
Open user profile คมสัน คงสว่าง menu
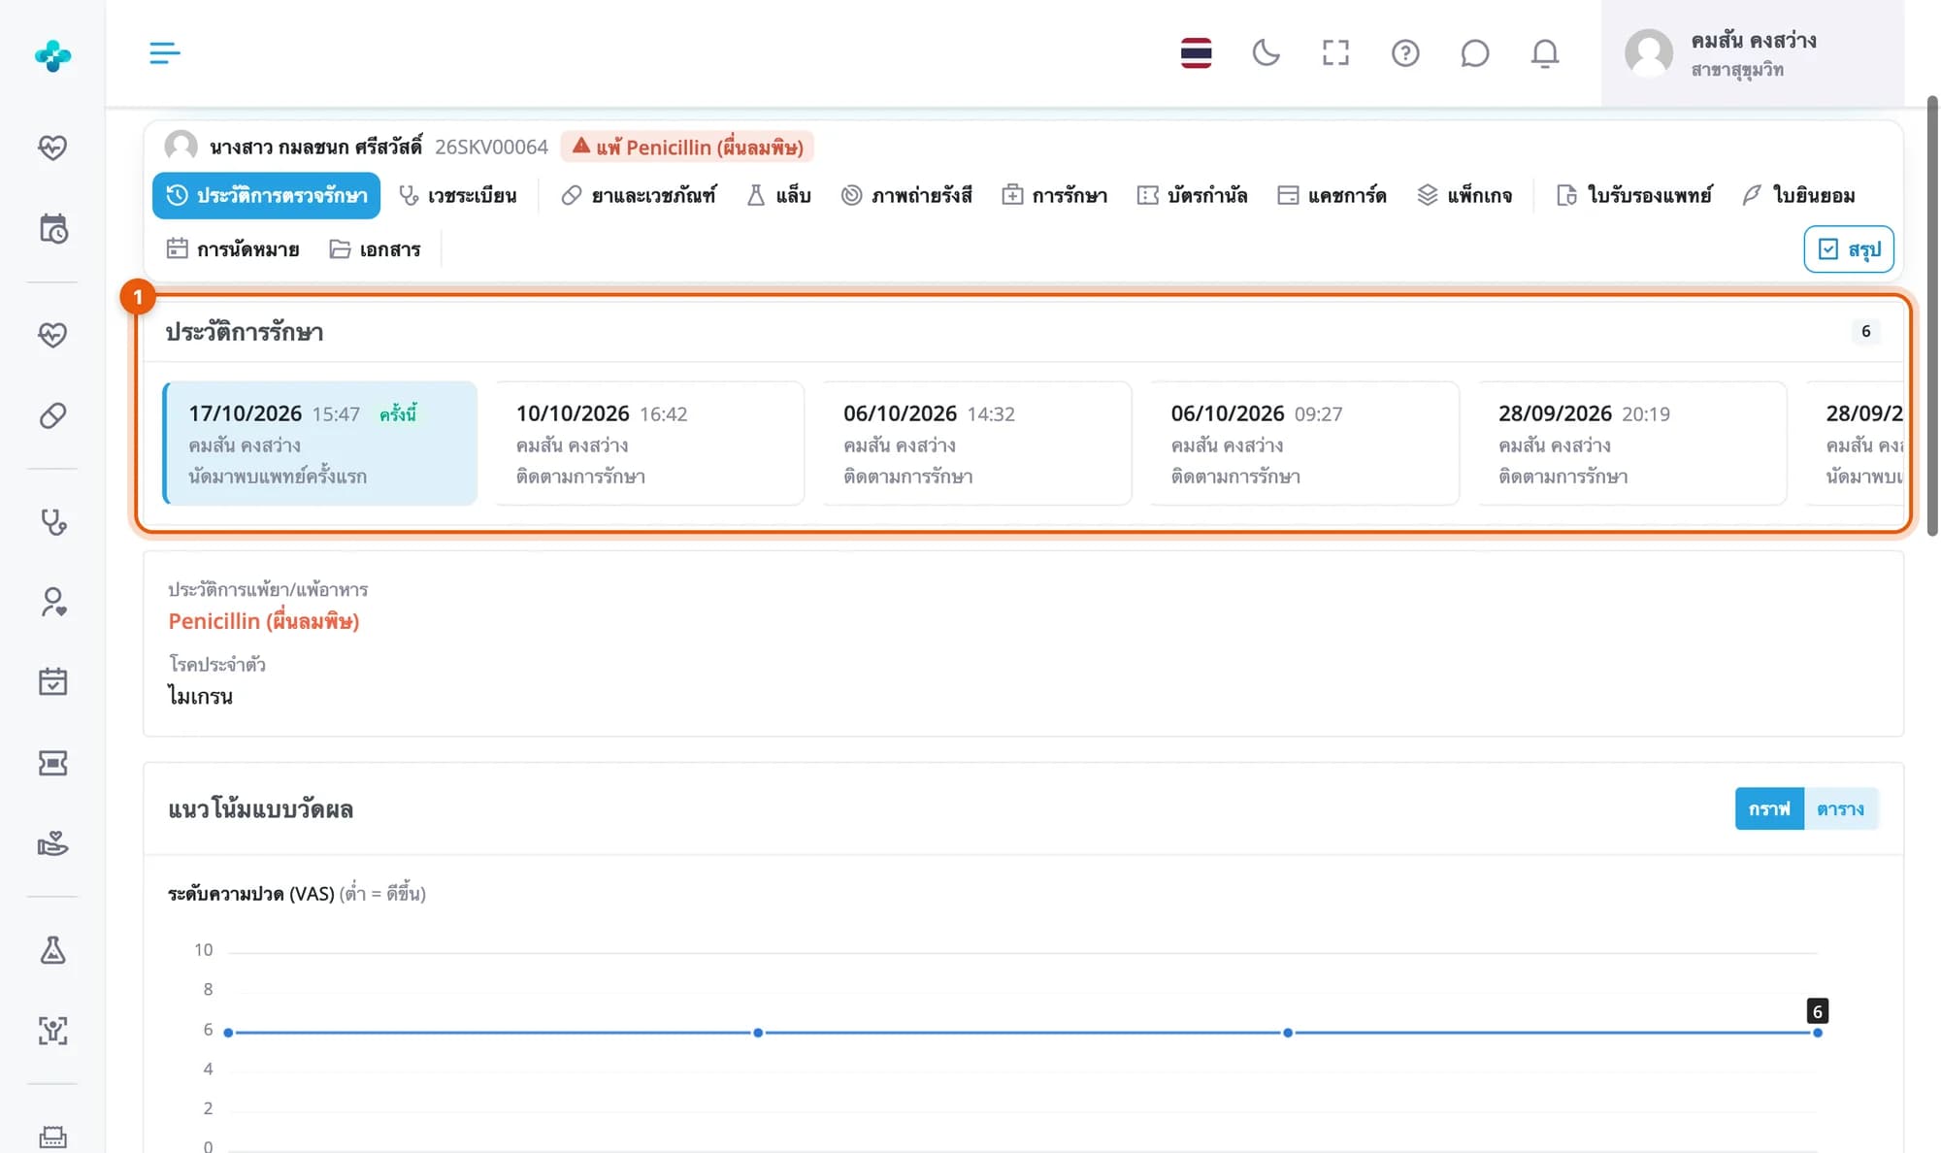point(1752,53)
